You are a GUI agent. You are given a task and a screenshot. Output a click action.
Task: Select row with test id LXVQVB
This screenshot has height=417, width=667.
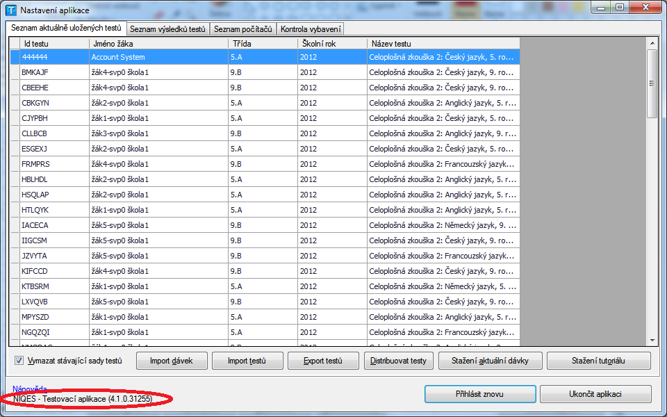point(265,302)
